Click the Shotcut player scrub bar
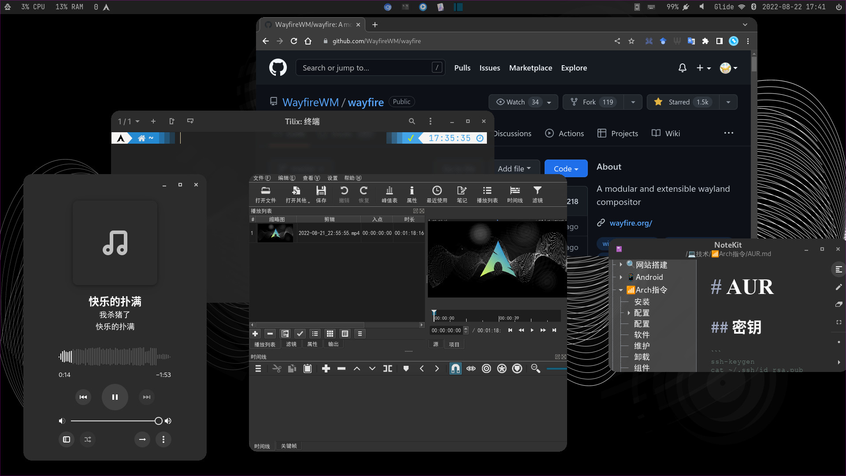 [x=497, y=317]
